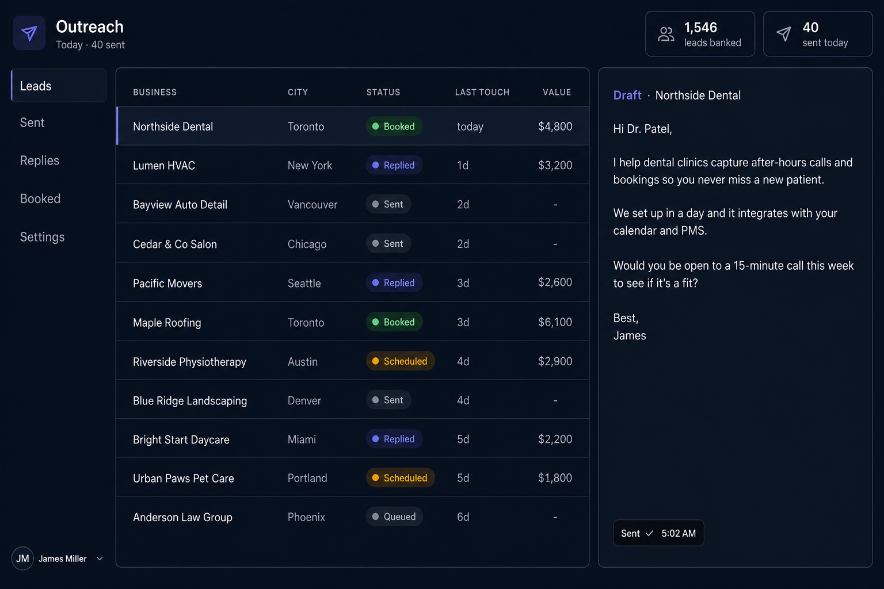
Task: Sort by the Value column header
Action: [x=557, y=92]
